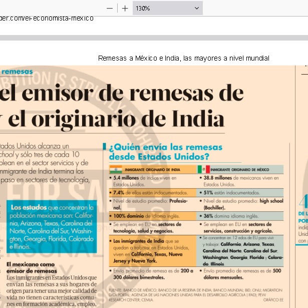This screenshot has height=308, width=308.
Task: Click subheading 'El mexicano como emisor de remesas'
Action: coord(32,268)
